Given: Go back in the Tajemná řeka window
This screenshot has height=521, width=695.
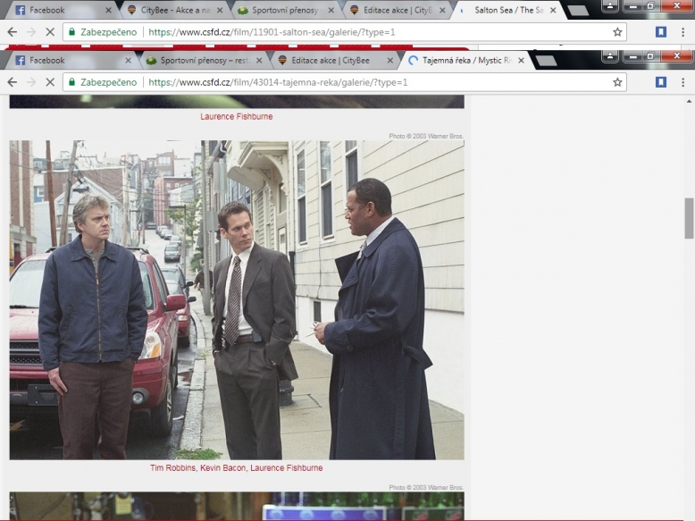Looking at the screenshot, I should point(13,82).
